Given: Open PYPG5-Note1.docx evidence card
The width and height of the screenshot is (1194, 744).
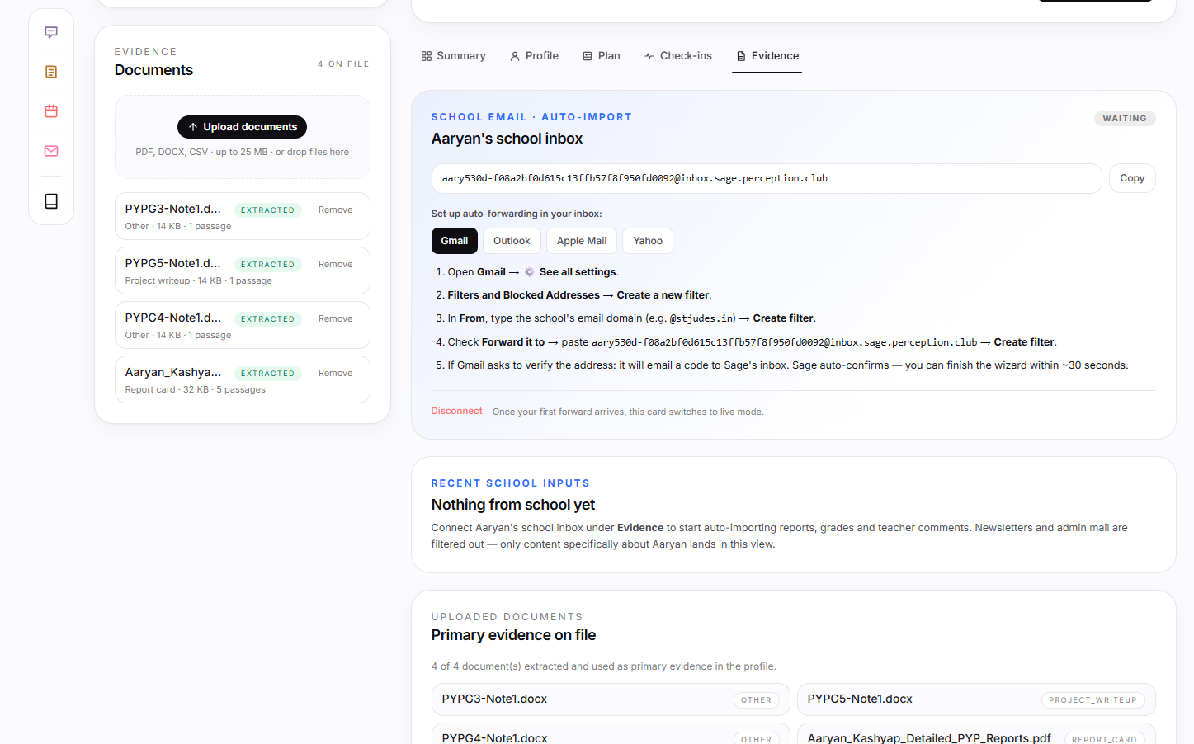Looking at the screenshot, I should click(x=976, y=699).
